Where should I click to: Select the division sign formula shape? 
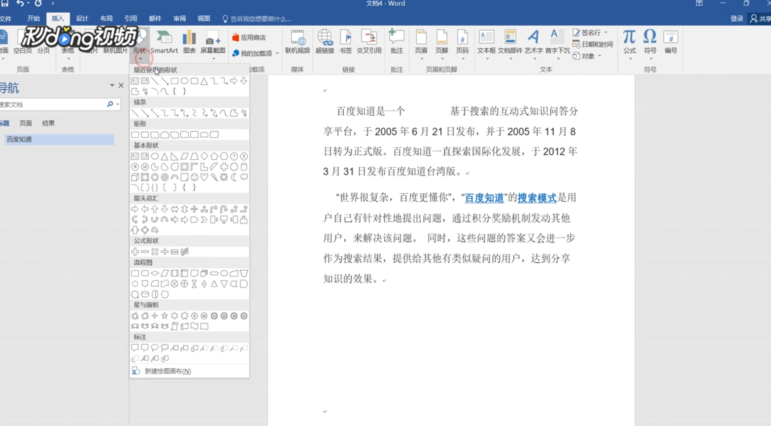(165, 251)
